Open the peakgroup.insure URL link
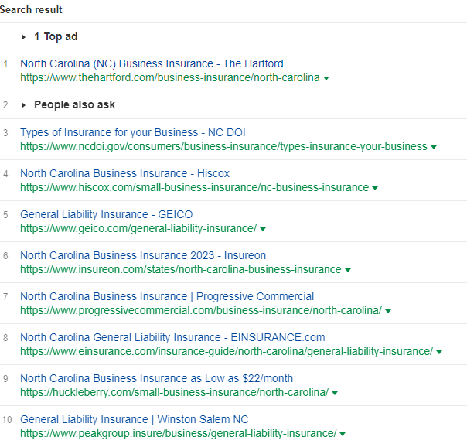This screenshot has height=444, width=467. click(x=179, y=434)
